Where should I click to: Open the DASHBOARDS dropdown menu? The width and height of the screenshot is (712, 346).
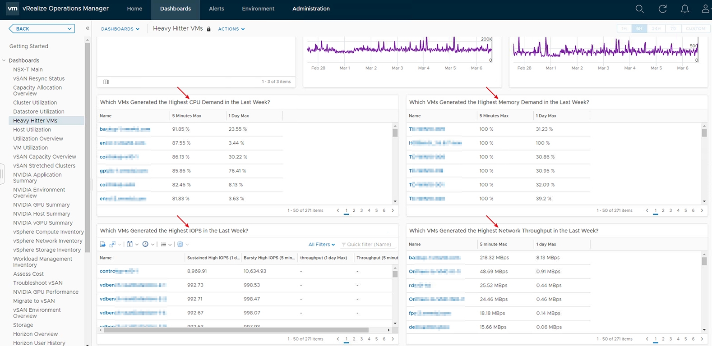tap(120, 29)
